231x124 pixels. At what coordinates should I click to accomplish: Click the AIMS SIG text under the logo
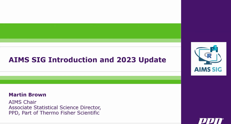[208, 70]
